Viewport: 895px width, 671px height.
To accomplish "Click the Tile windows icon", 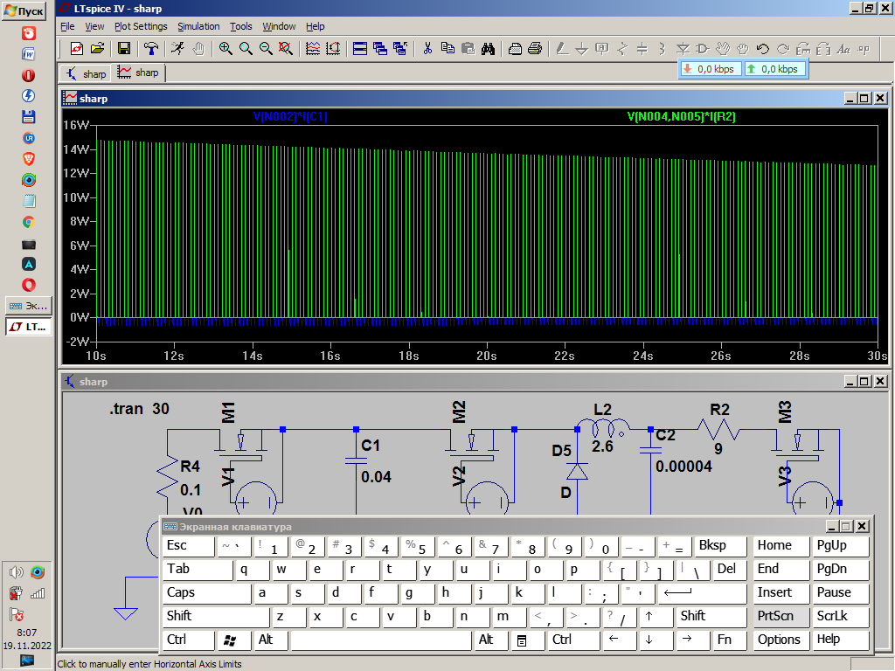I will tap(360, 48).
